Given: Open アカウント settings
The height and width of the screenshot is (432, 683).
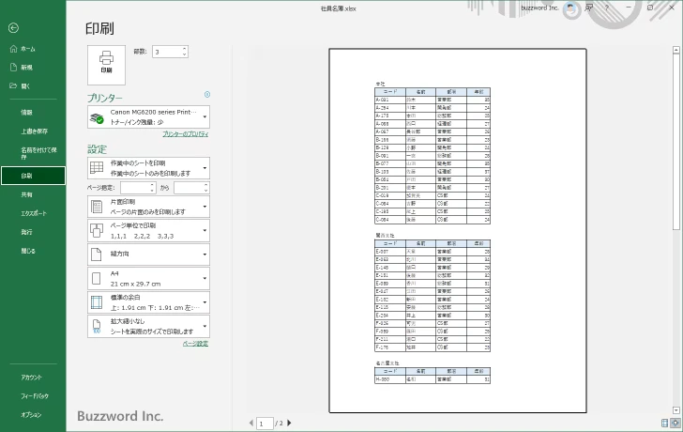Looking at the screenshot, I should (x=31, y=378).
